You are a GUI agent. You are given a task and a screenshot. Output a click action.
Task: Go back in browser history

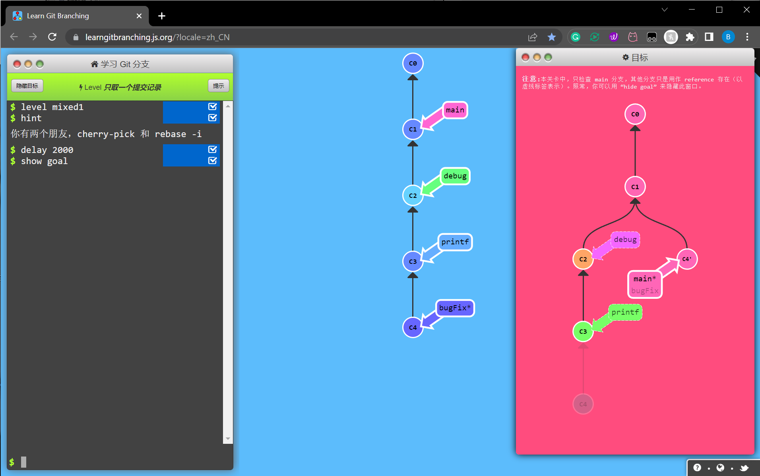tap(14, 37)
